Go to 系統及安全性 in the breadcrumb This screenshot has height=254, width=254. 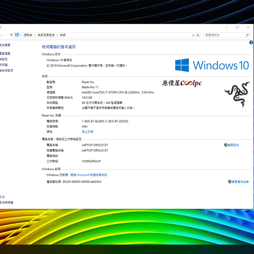(46, 35)
